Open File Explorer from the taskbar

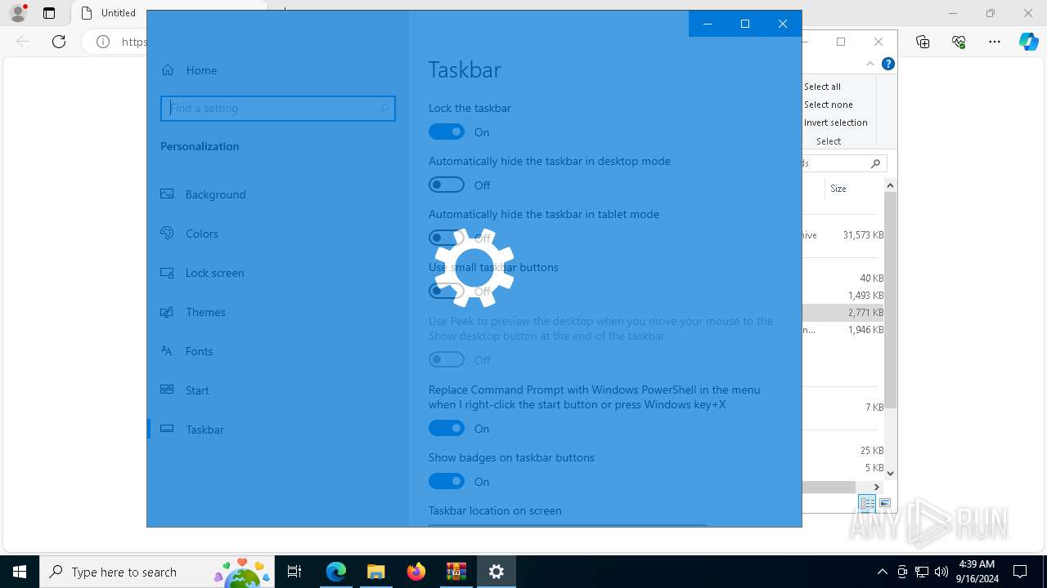coord(375,572)
